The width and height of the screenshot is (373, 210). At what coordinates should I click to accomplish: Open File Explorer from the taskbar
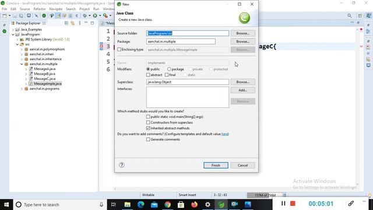click(x=128, y=204)
